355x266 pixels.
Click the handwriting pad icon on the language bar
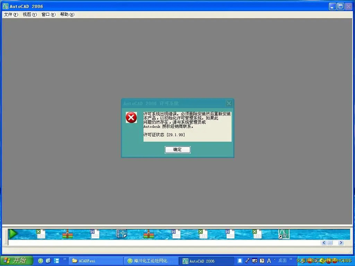(255, 261)
